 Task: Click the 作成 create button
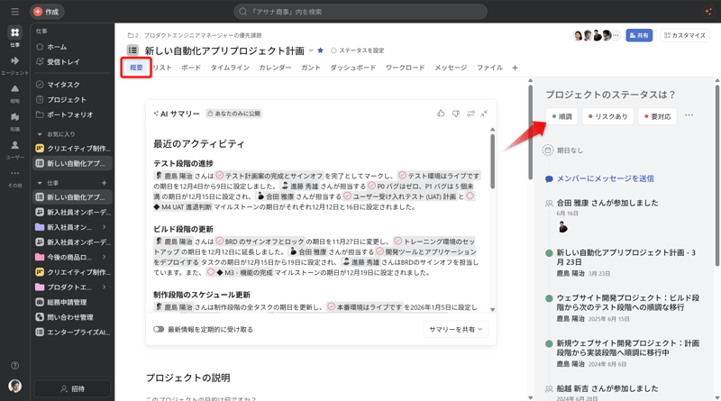[47, 12]
